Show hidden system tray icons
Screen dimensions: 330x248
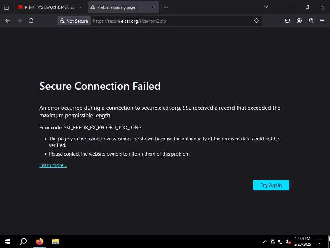pyautogui.click(x=265, y=242)
